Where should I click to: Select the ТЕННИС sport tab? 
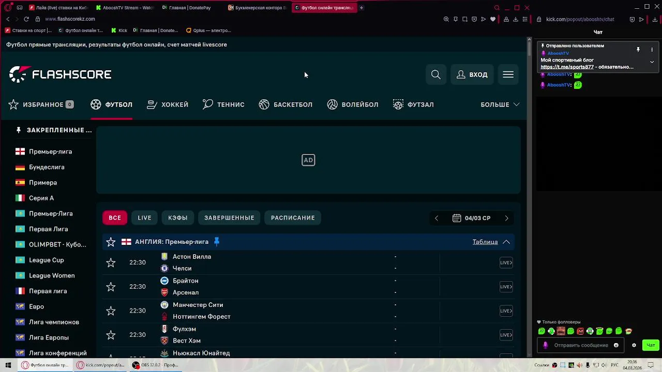[x=223, y=104]
